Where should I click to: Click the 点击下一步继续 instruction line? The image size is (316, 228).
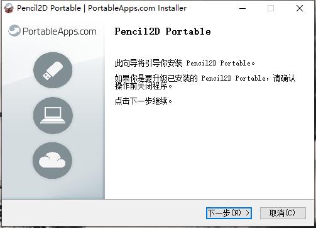(x=143, y=101)
